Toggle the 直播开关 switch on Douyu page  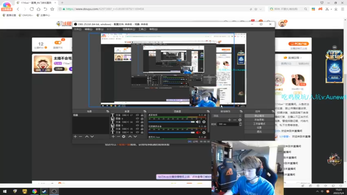pyautogui.click(x=58, y=42)
